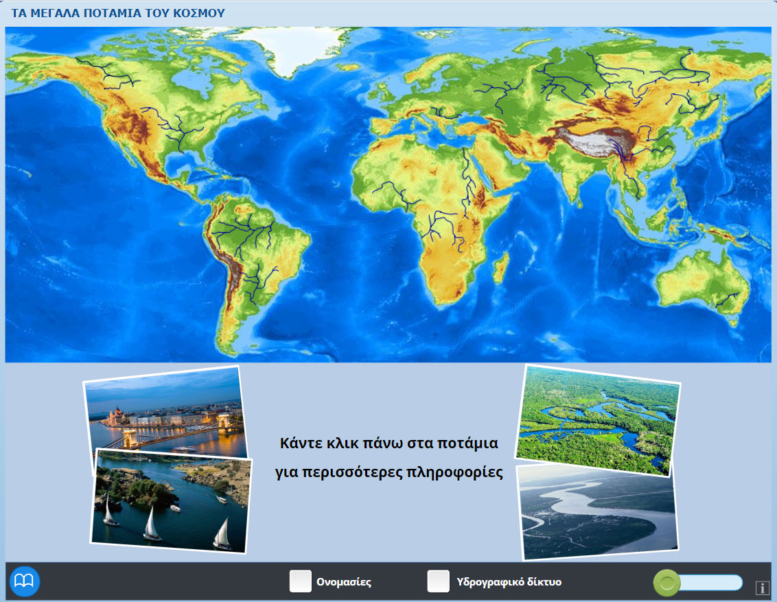Click the Nile river in Africa
Image resolution: width=777 pixels, height=602 pixels.
click(467, 178)
